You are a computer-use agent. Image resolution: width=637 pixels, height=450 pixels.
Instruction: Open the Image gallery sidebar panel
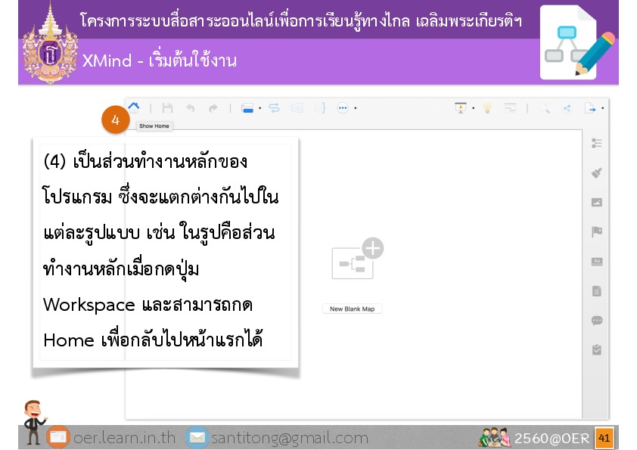pyautogui.click(x=597, y=202)
